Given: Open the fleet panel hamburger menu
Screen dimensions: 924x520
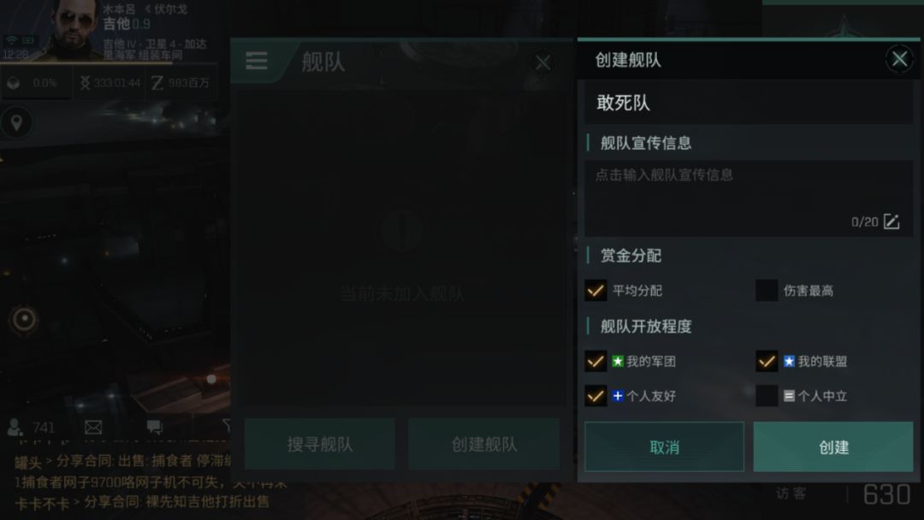Looking at the screenshot, I should point(257,61).
